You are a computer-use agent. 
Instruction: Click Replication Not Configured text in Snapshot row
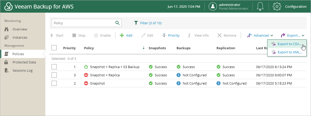(x=234, y=83)
